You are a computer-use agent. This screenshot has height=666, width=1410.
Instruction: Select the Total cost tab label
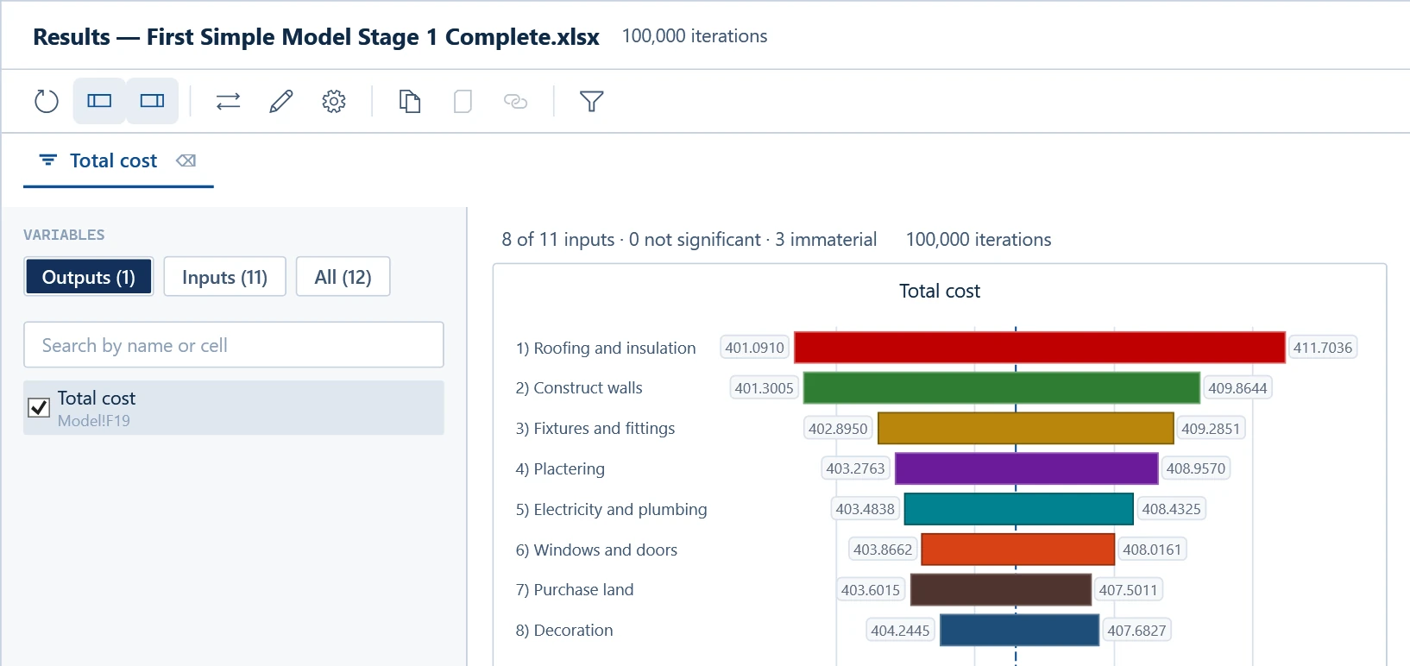113,160
